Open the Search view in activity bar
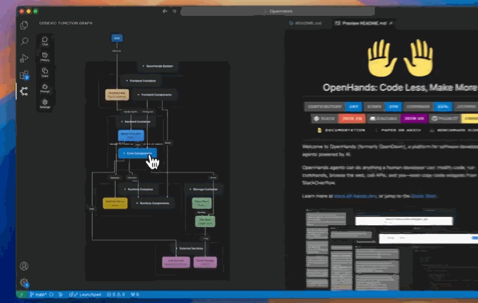Viewport: 478px width, 303px height. (24, 42)
